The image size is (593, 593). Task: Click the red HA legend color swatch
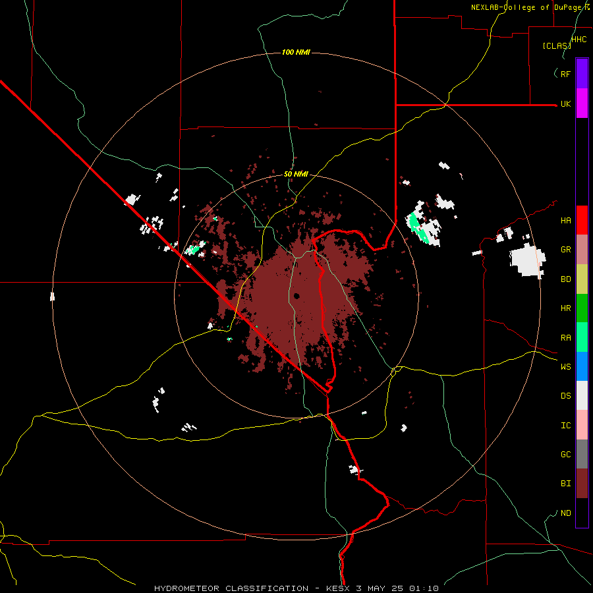[582, 220]
